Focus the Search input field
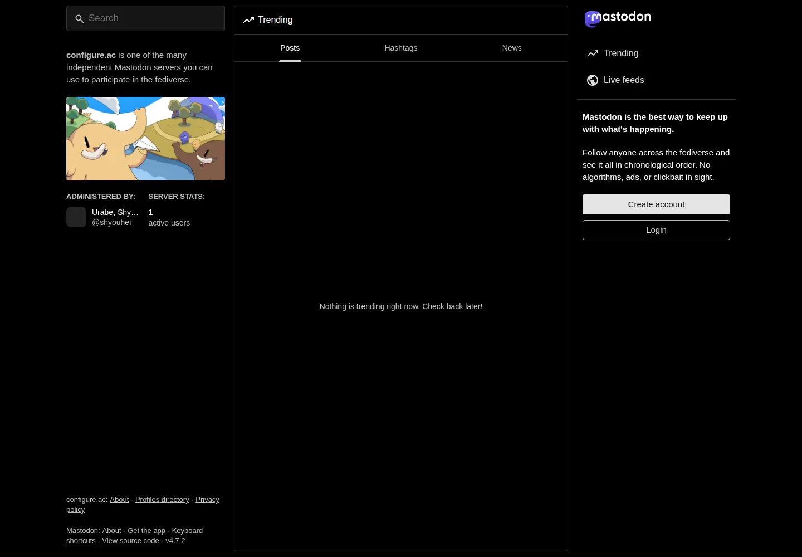Image resolution: width=802 pixels, height=557 pixels. [x=145, y=18]
